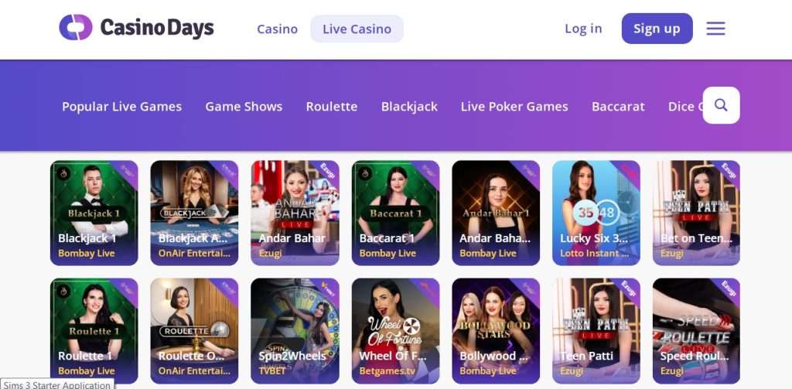Open the Andar Bahar Ezugi game tile

pyautogui.click(x=295, y=213)
